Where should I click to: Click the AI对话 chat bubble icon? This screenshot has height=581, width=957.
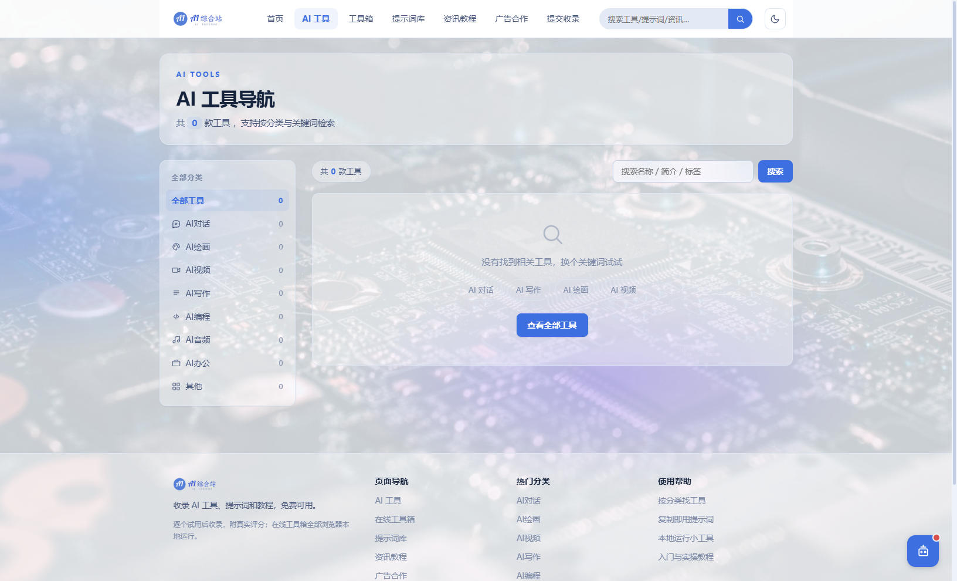point(176,224)
